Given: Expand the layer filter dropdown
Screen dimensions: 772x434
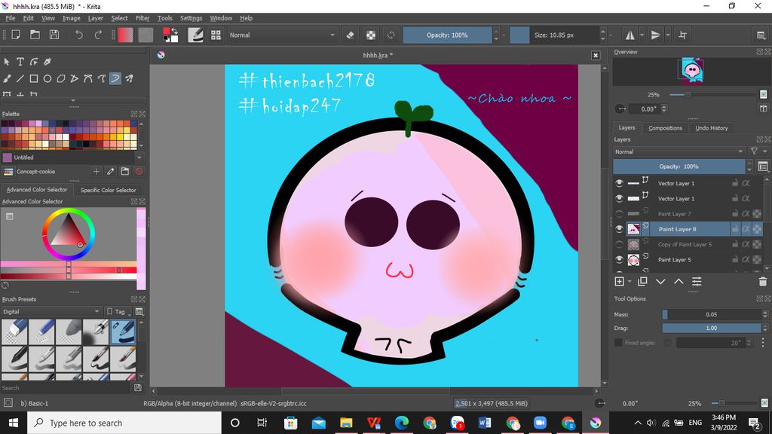Looking at the screenshot, I should [758, 151].
